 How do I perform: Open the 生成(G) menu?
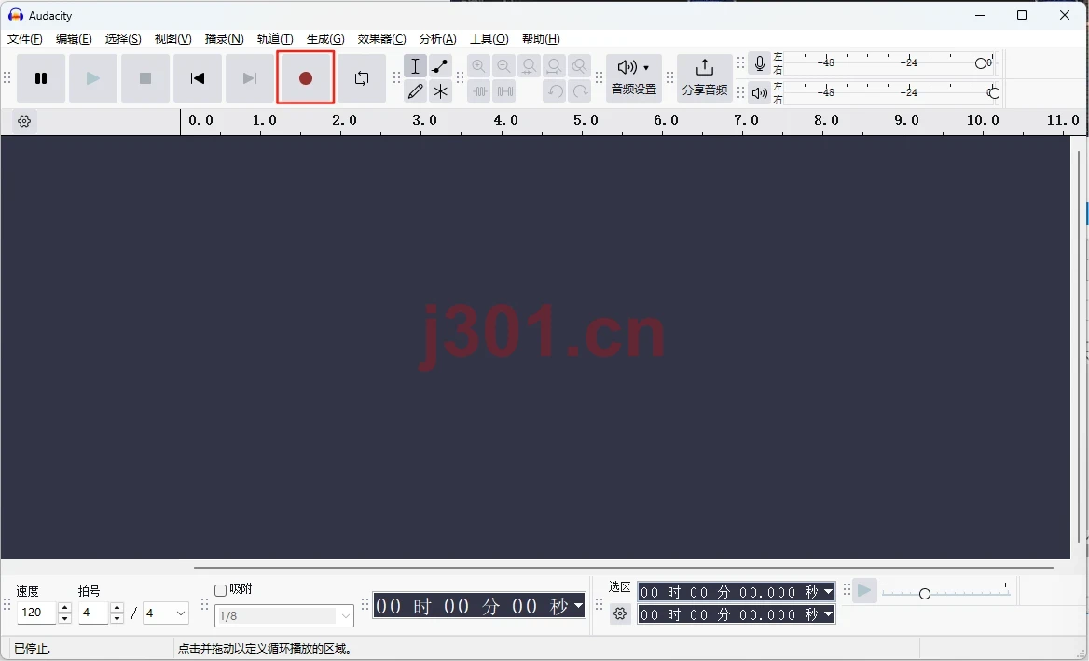tap(325, 39)
